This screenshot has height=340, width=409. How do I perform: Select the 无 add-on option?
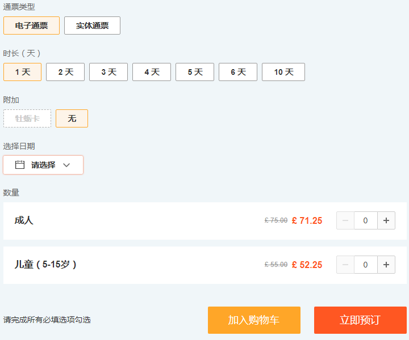72,118
